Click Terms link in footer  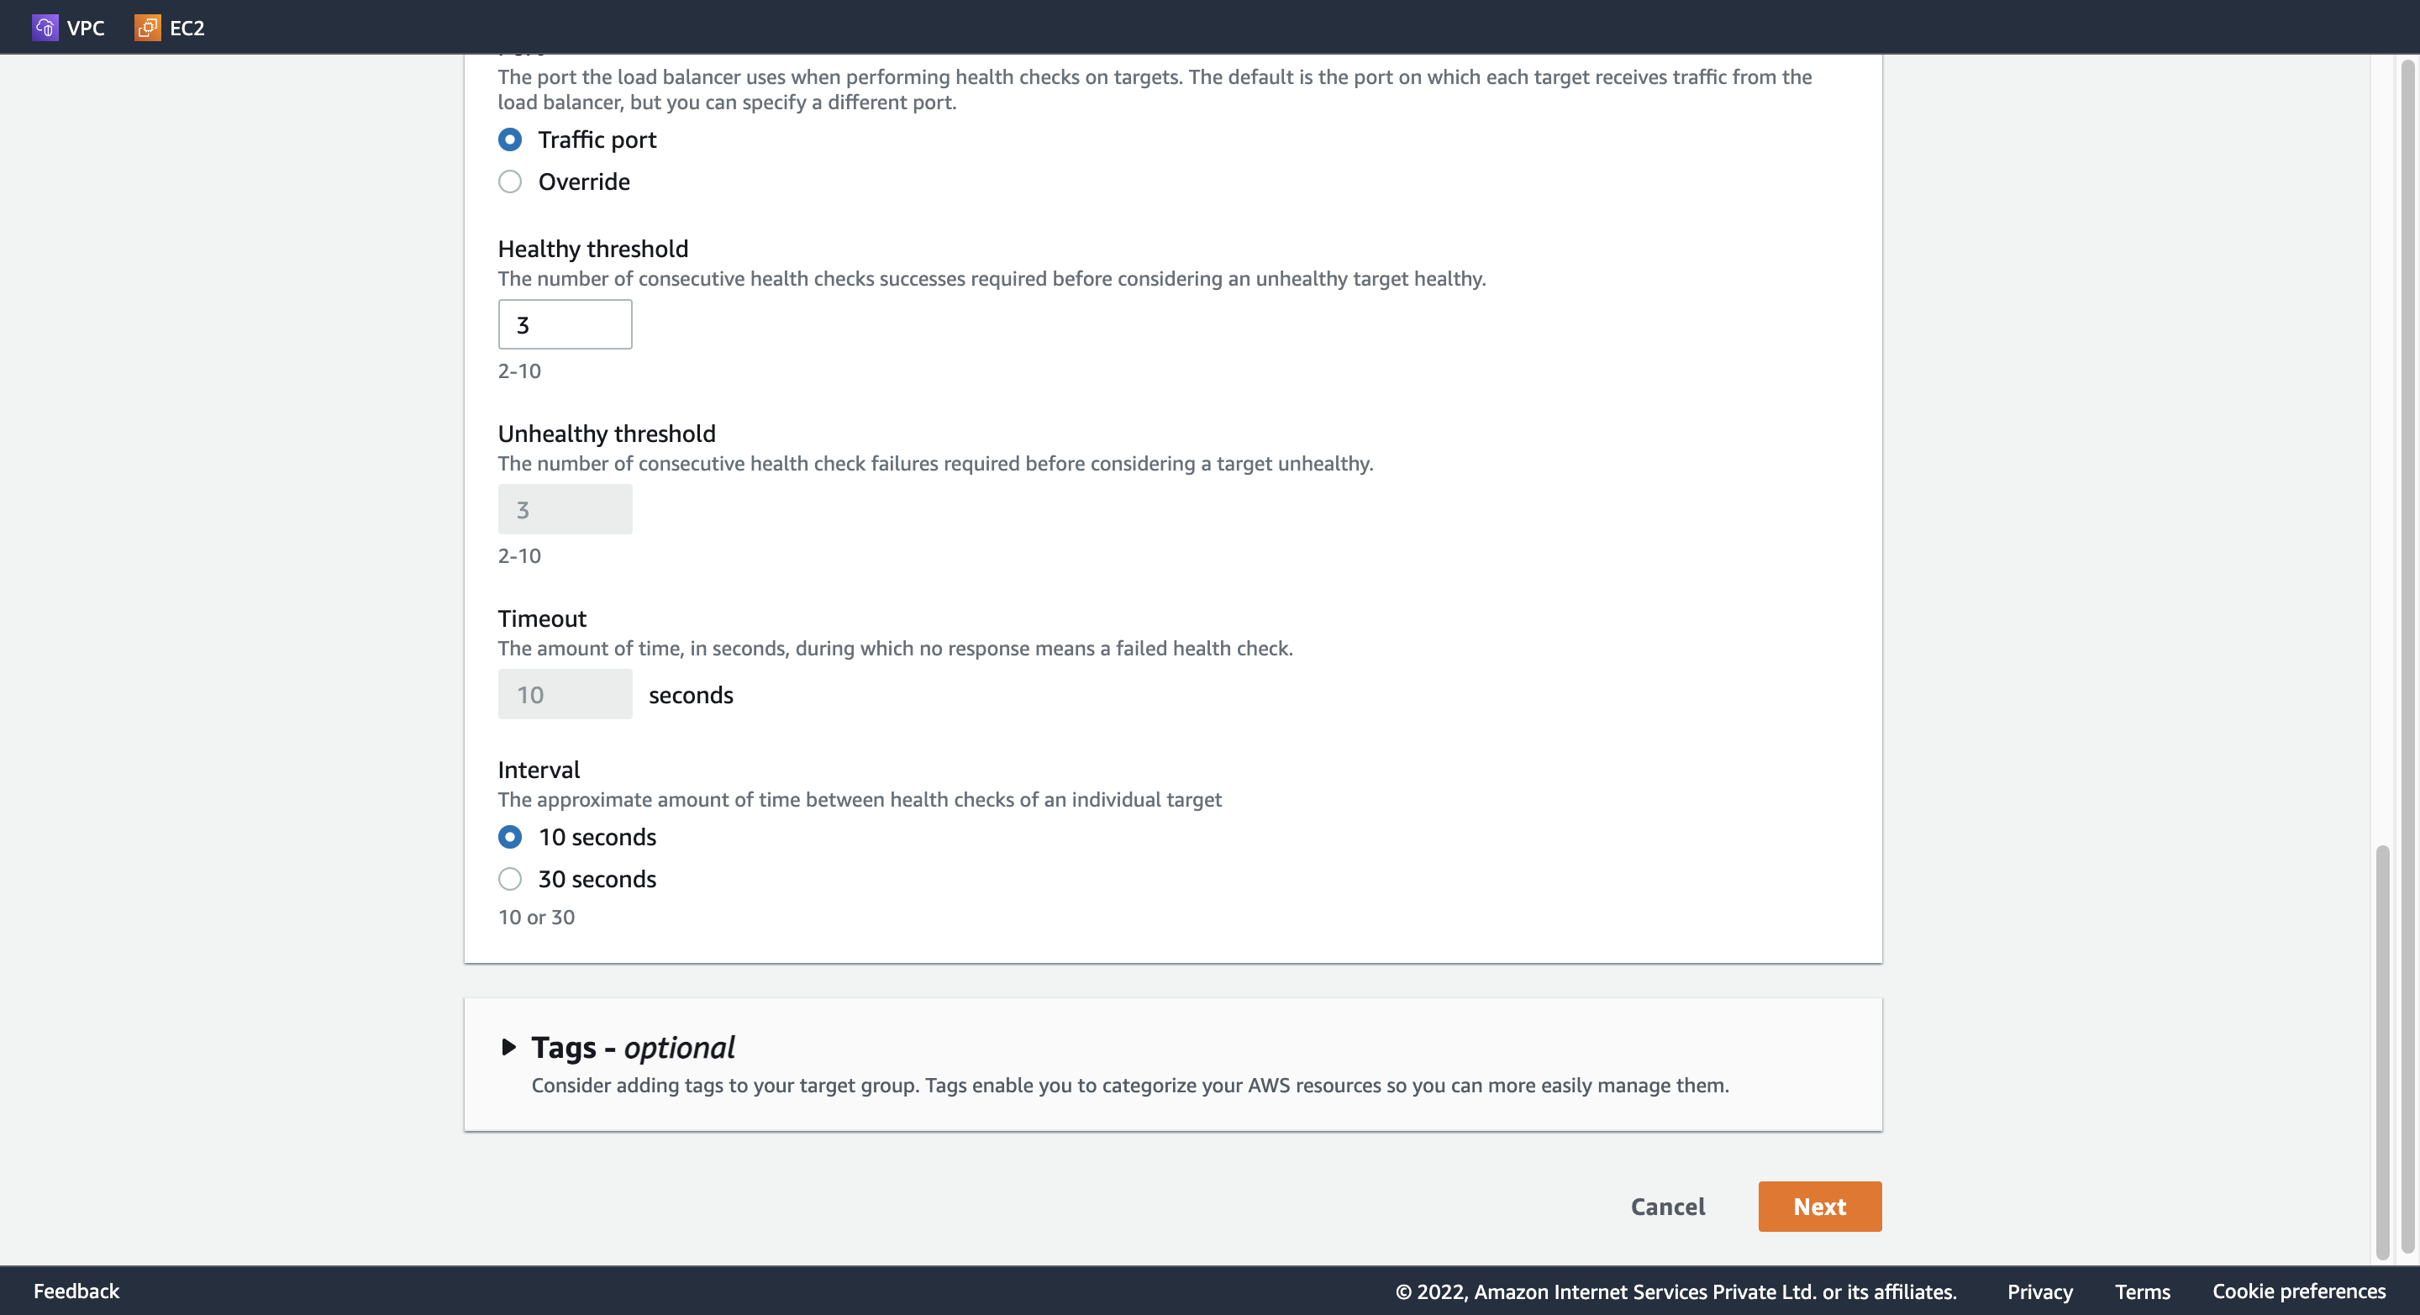point(2144,1291)
